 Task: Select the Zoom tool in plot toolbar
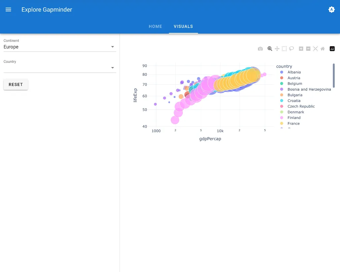point(270,49)
